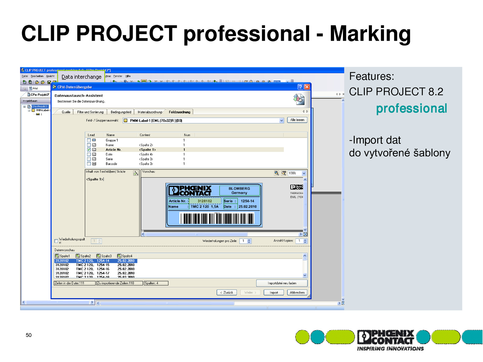Enable the Wiederholungsspalte checkbox

click(x=56, y=241)
